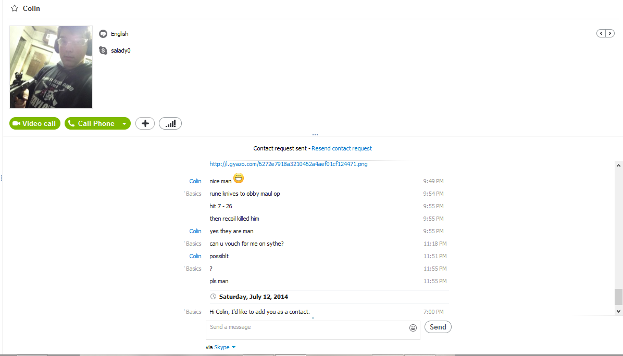Select message 'can u vouch for me on sythe?'
This screenshot has height=356, width=623.
(247, 244)
